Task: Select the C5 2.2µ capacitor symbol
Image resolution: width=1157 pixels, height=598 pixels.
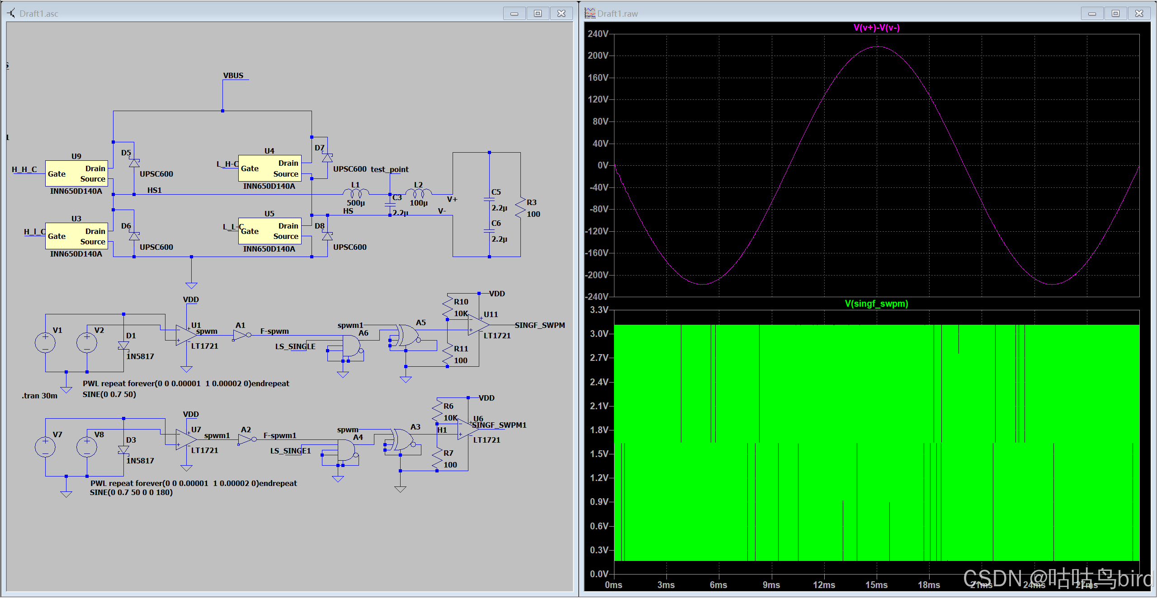Action: [489, 199]
